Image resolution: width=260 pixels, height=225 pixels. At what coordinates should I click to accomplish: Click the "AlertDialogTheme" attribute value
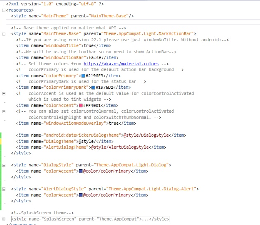pyautogui.click(x=66, y=147)
